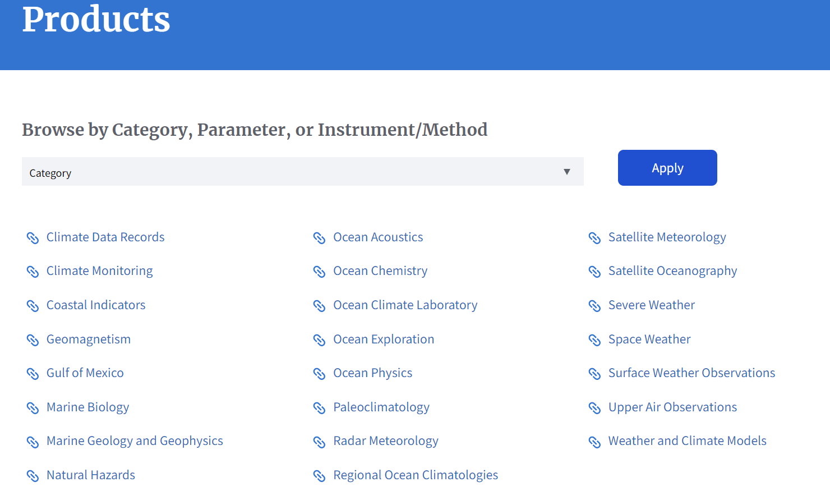This screenshot has height=491, width=830.
Task: Click the link icon beside Geomagnetism
Action: (33, 340)
